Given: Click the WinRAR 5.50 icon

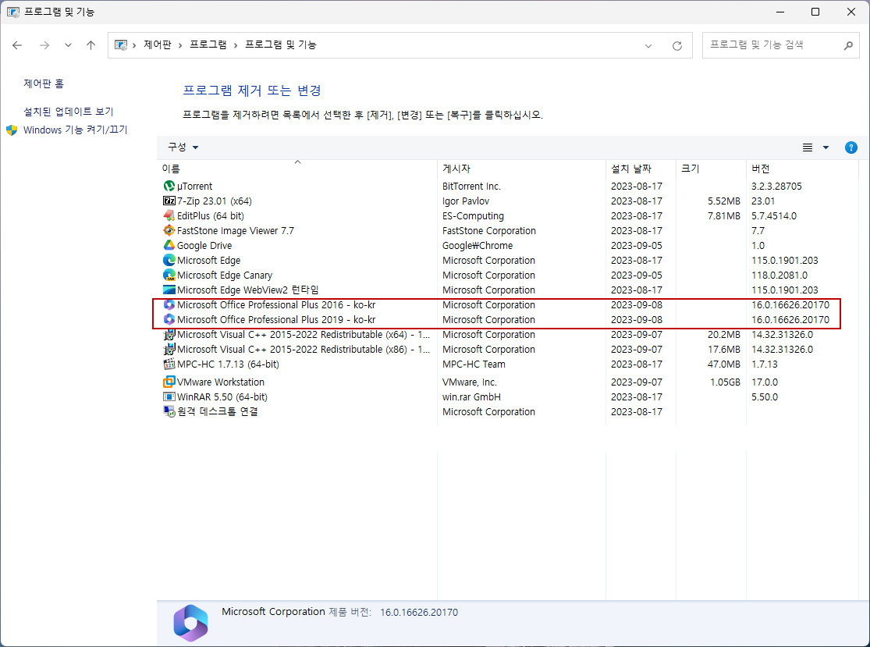Looking at the screenshot, I should pyautogui.click(x=169, y=396).
